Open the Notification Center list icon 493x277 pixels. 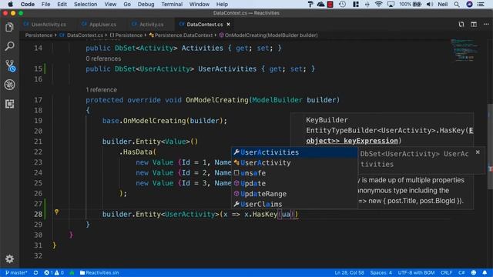click(481, 4)
